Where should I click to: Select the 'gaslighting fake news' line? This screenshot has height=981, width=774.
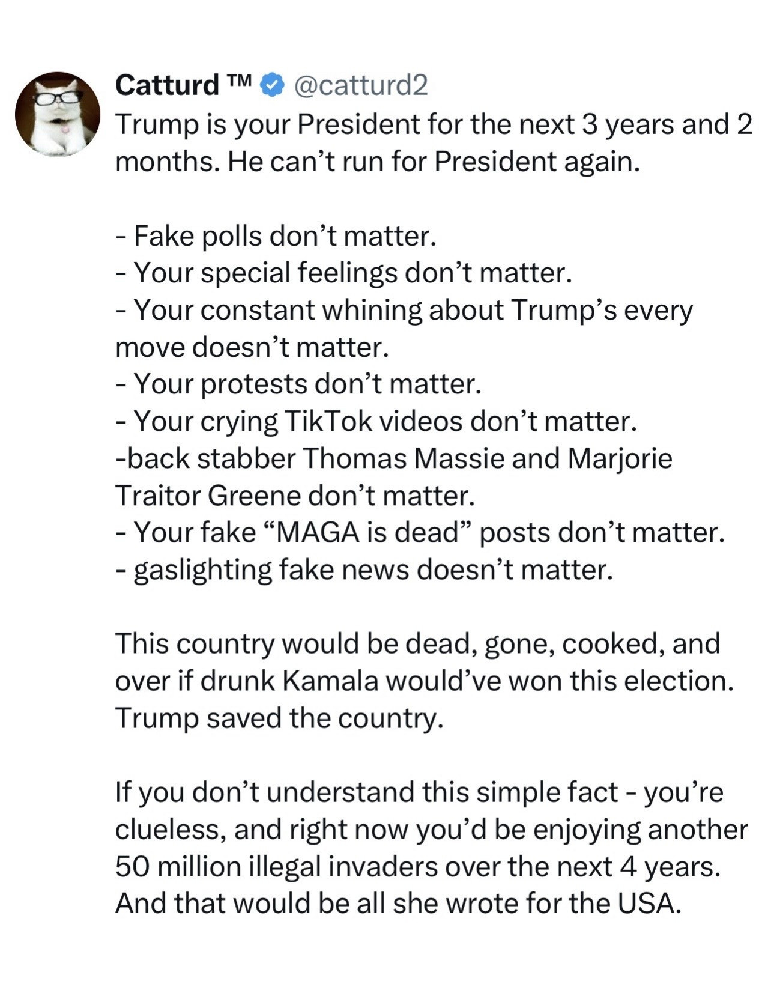pos(364,570)
